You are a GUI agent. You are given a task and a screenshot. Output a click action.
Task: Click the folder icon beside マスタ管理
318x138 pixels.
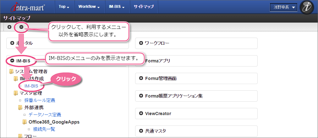pyautogui.click(x=16, y=93)
